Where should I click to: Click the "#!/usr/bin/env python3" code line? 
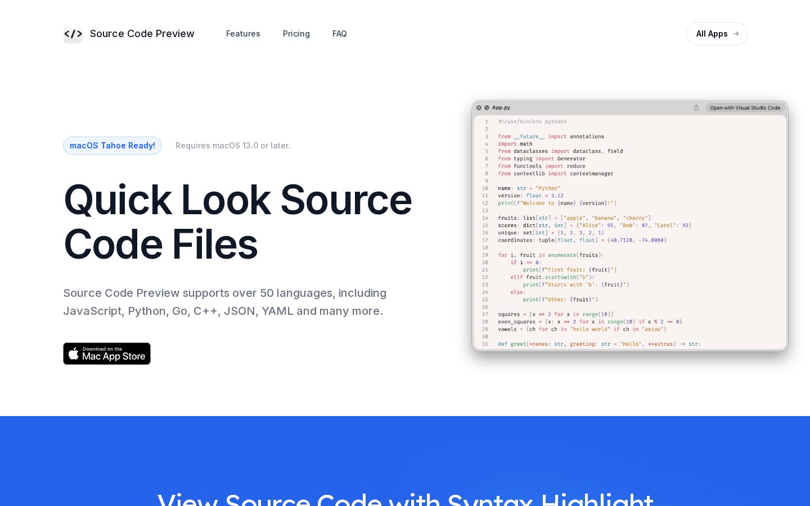coord(532,121)
